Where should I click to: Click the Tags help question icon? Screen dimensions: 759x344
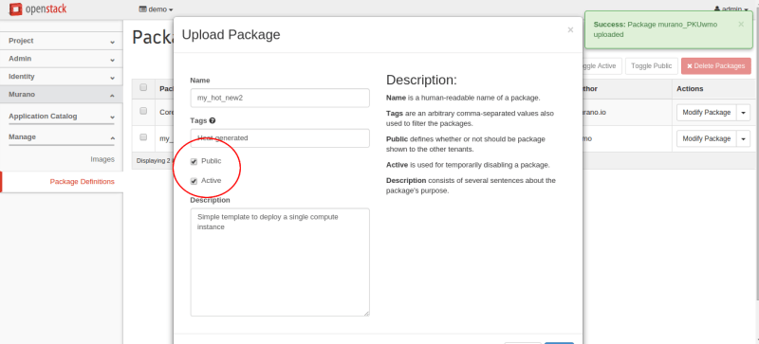click(x=212, y=120)
